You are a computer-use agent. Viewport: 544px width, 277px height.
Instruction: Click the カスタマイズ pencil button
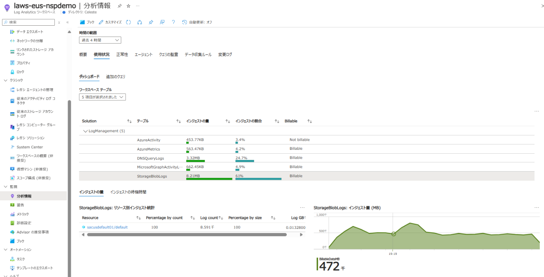click(110, 22)
